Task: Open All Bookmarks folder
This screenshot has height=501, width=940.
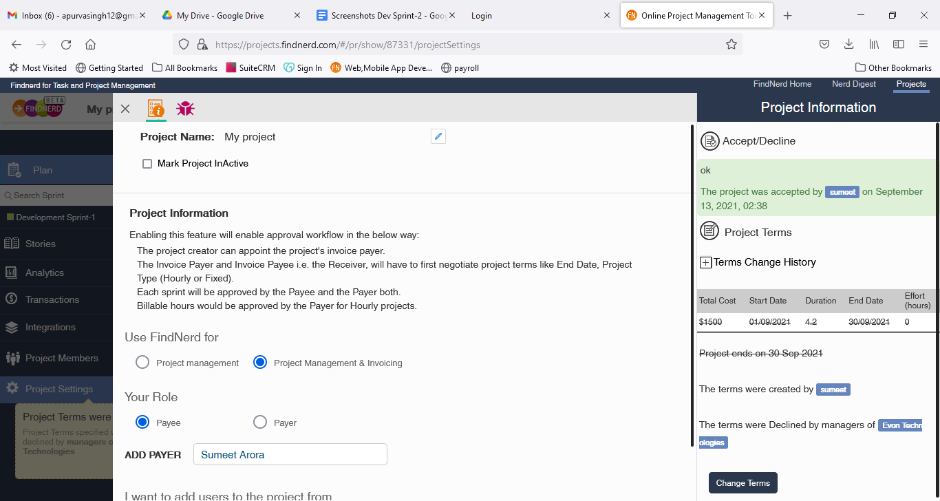Action: pyautogui.click(x=185, y=67)
